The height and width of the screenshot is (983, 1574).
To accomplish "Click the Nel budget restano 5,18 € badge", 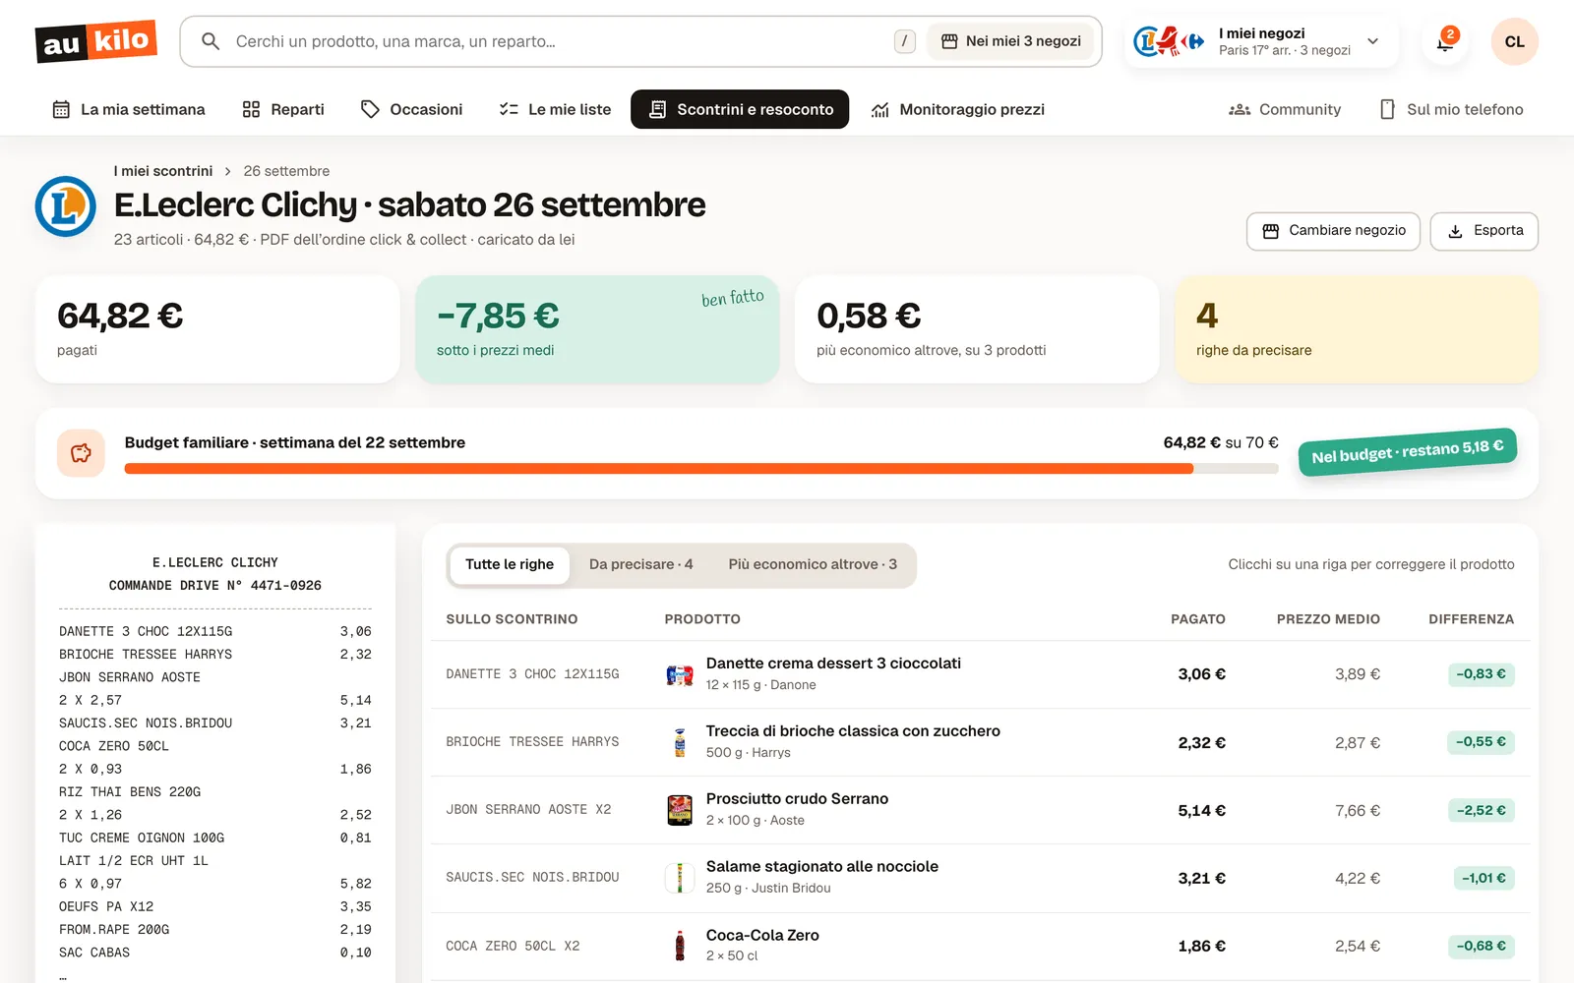I will (1408, 452).
